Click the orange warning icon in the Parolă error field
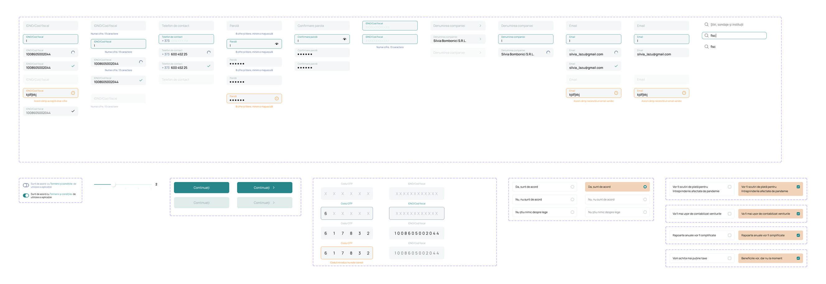 tap(276, 98)
